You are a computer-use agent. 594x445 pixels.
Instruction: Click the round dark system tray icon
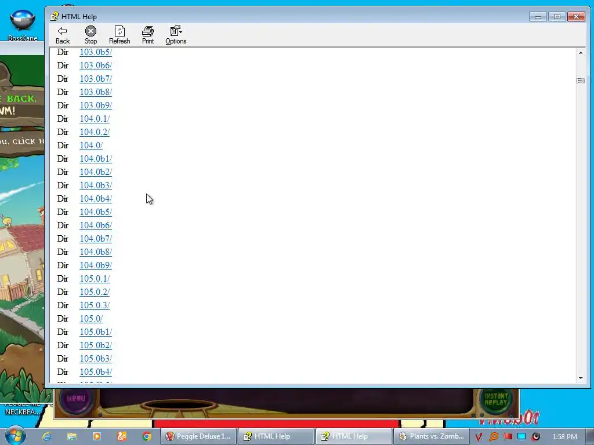point(535,436)
